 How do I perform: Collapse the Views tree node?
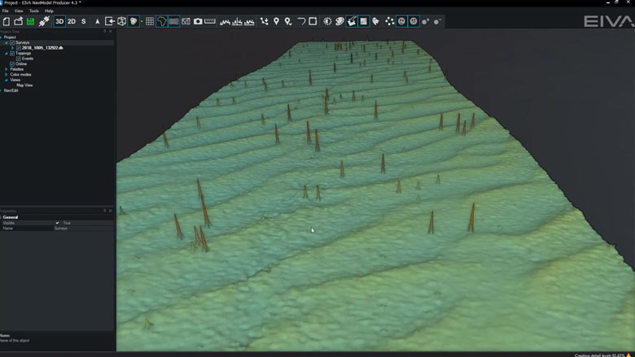pos(7,80)
